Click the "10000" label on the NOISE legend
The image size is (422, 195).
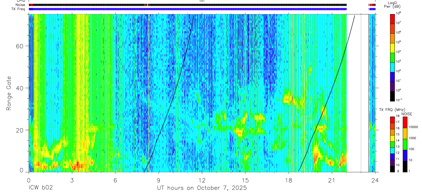point(414,127)
